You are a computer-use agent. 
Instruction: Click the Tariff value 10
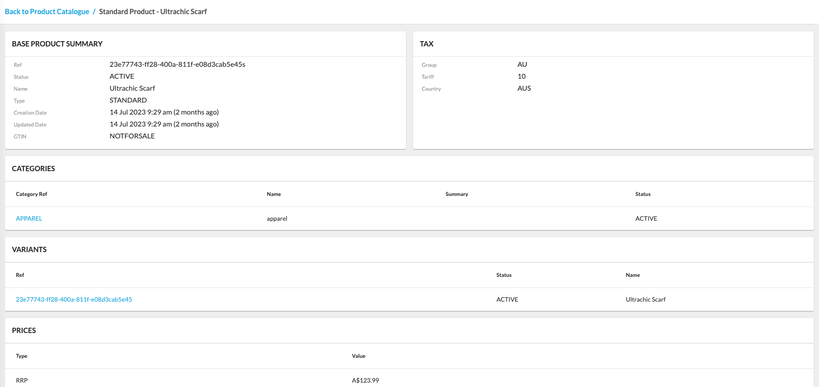coord(522,77)
